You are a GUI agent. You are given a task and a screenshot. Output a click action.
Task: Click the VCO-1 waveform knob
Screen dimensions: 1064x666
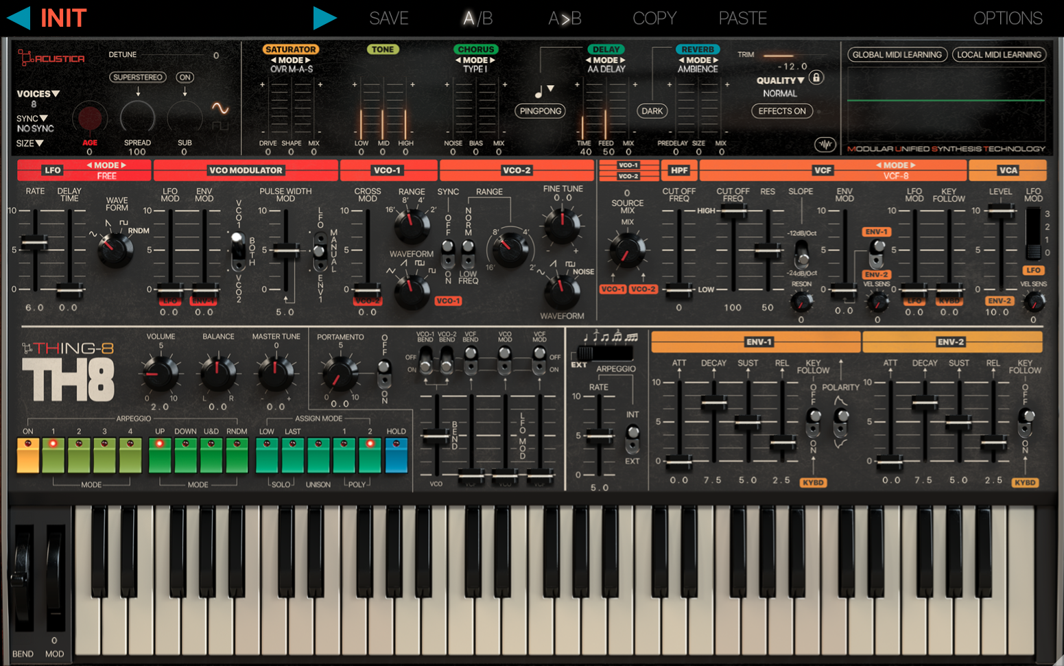tap(412, 291)
